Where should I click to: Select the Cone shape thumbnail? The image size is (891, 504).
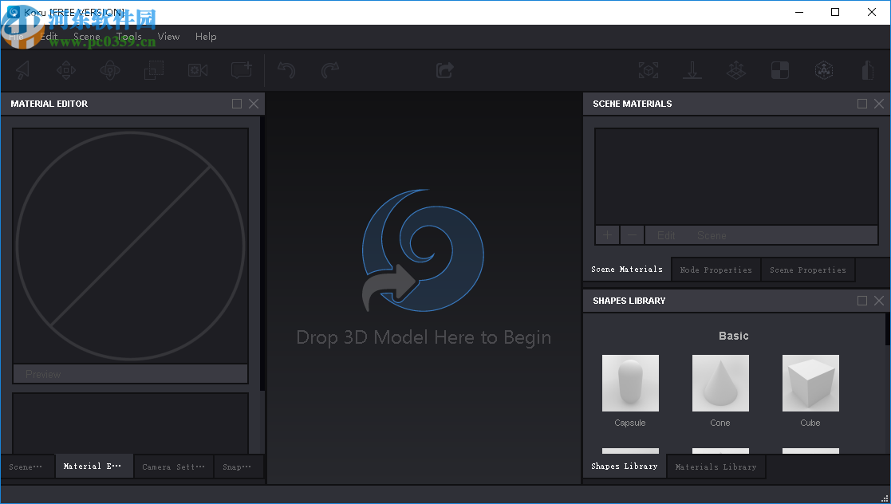[720, 384]
